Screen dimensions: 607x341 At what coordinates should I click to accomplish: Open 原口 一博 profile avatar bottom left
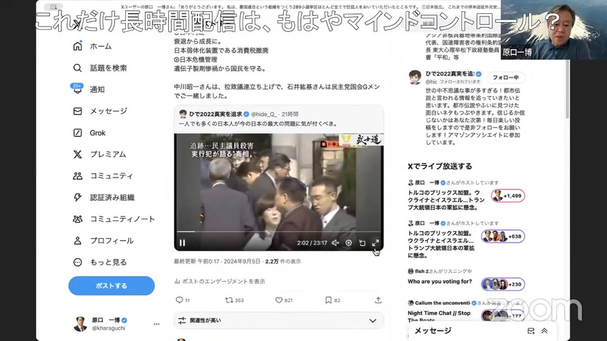[x=80, y=323]
